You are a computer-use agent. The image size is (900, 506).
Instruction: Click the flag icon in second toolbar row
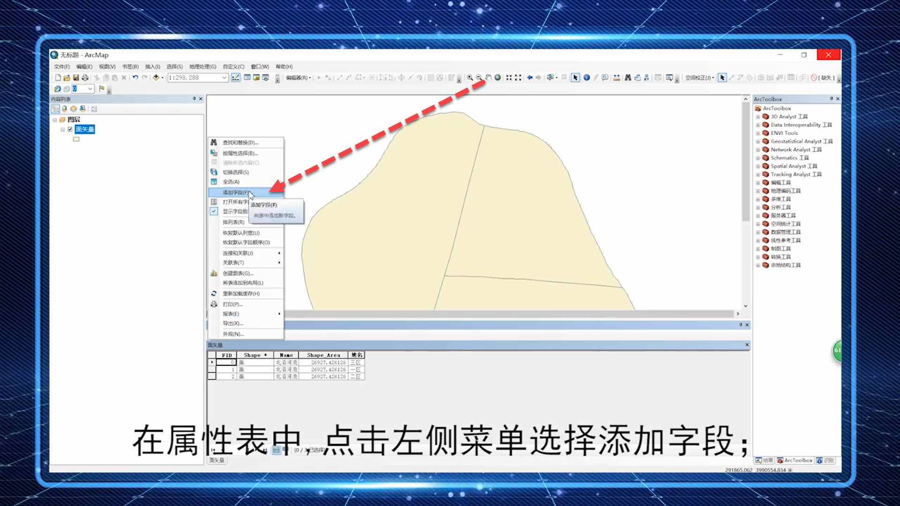coord(102,89)
